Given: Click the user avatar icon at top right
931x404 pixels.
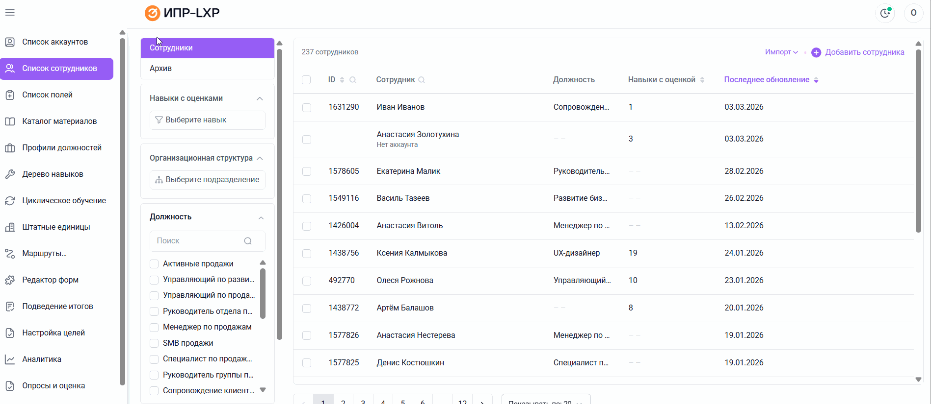Looking at the screenshot, I should tap(913, 13).
